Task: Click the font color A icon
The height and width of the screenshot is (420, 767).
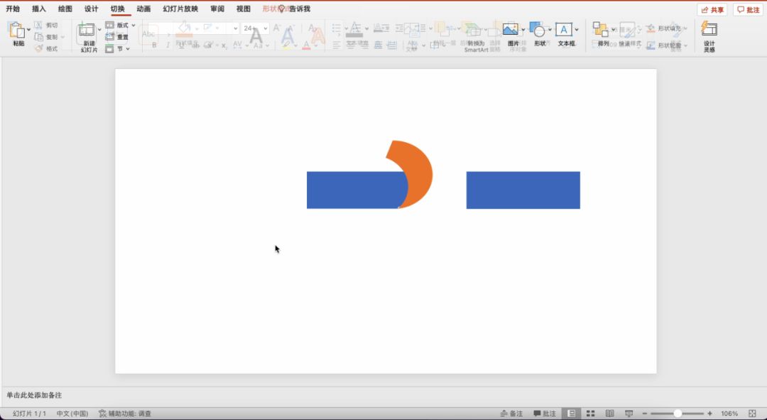Action: pyautogui.click(x=306, y=45)
